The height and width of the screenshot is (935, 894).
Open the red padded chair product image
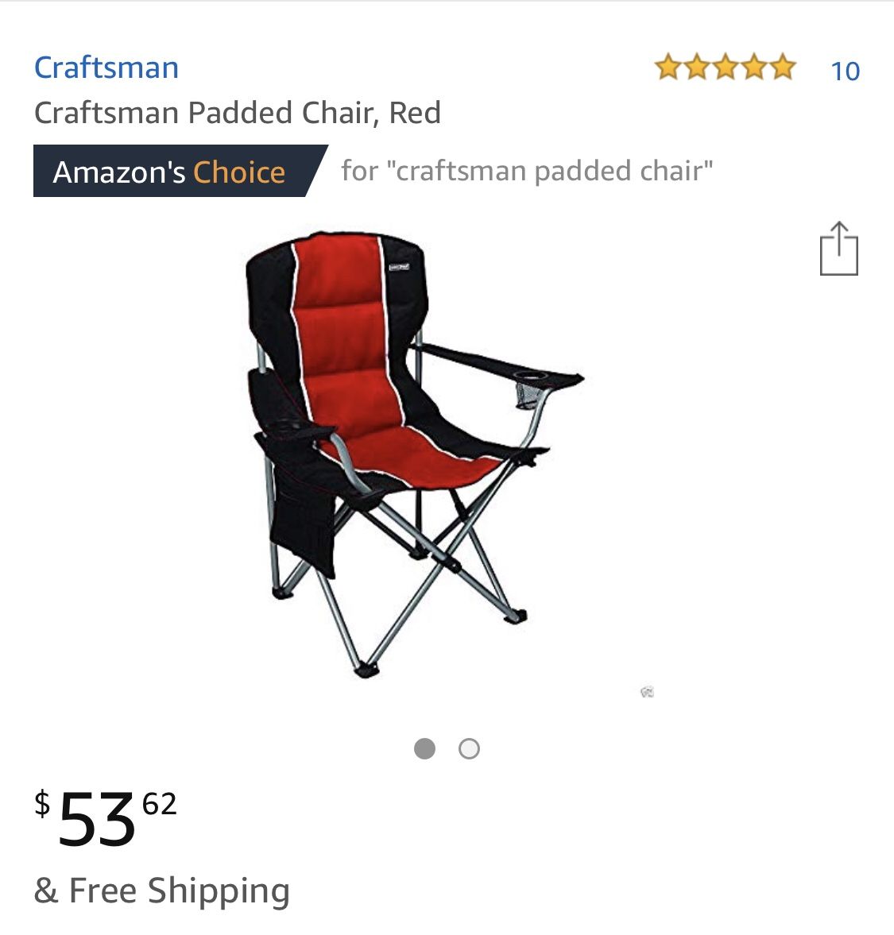[415, 454]
